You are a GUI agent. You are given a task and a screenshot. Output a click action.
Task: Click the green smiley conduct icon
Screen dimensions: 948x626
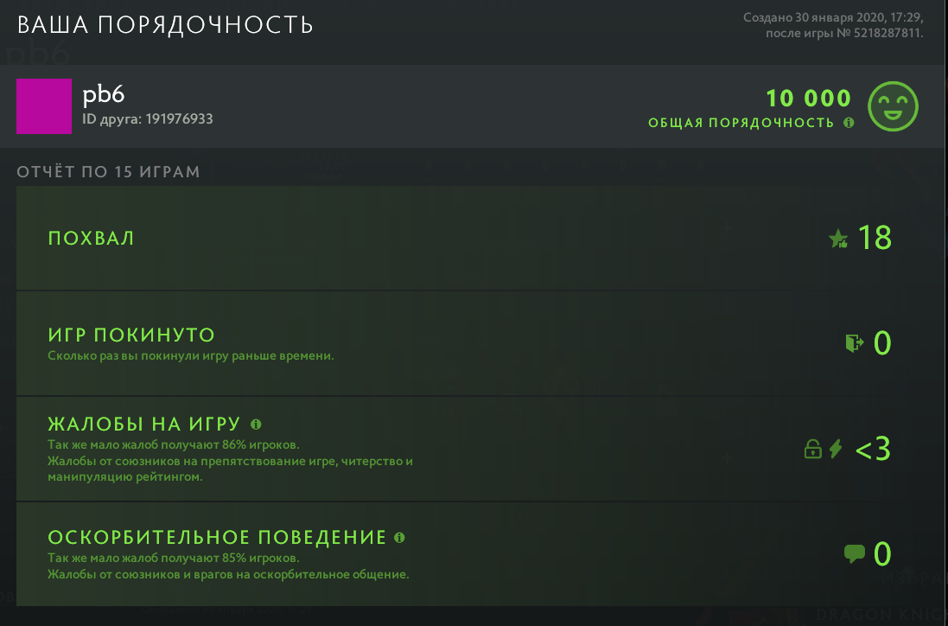click(893, 106)
